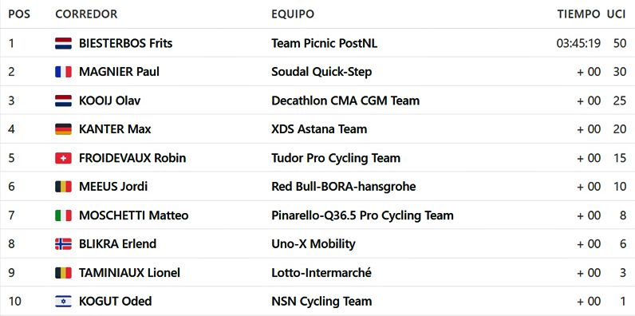Click the Belgian flag next to MEEUS Jordi
635x316 pixels.
pos(63,187)
